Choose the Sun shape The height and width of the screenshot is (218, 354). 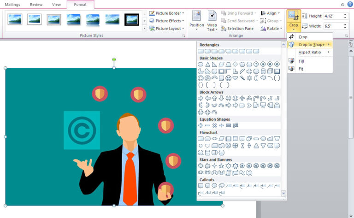click(x=249, y=78)
